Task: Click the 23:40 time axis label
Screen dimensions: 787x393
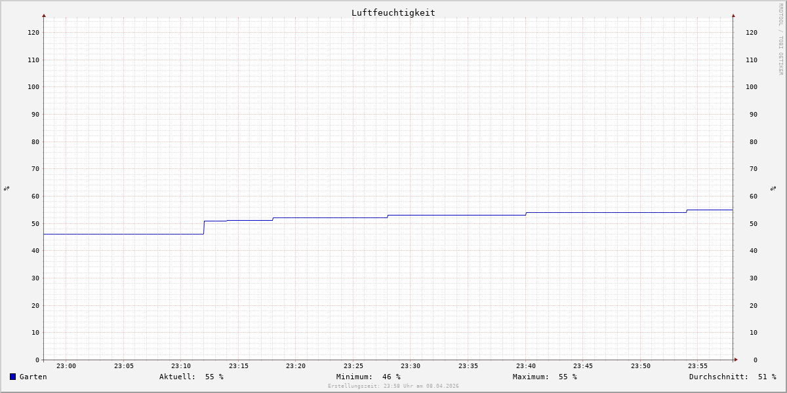Action: (x=526, y=366)
